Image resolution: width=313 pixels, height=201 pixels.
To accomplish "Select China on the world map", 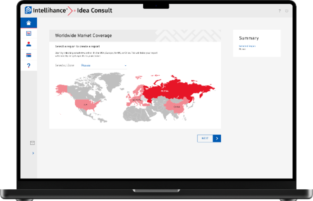I will coord(176,106).
